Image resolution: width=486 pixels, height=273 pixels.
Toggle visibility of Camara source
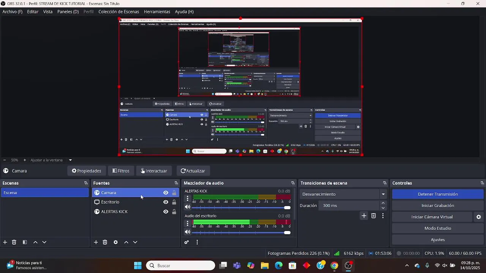coord(166,193)
